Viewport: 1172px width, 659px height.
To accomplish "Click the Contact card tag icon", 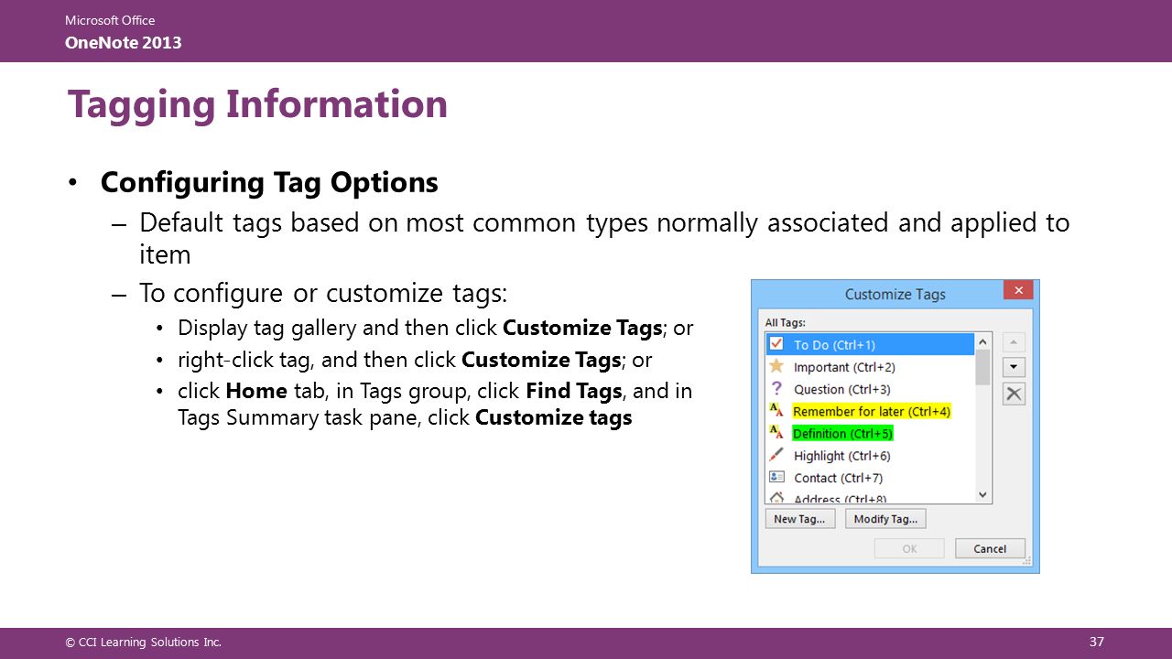I will point(776,477).
